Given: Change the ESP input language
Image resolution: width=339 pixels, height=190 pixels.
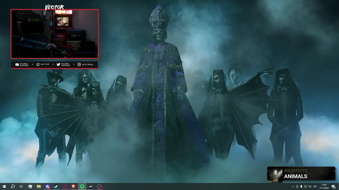Looking at the screenshot, I should (315, 187).
